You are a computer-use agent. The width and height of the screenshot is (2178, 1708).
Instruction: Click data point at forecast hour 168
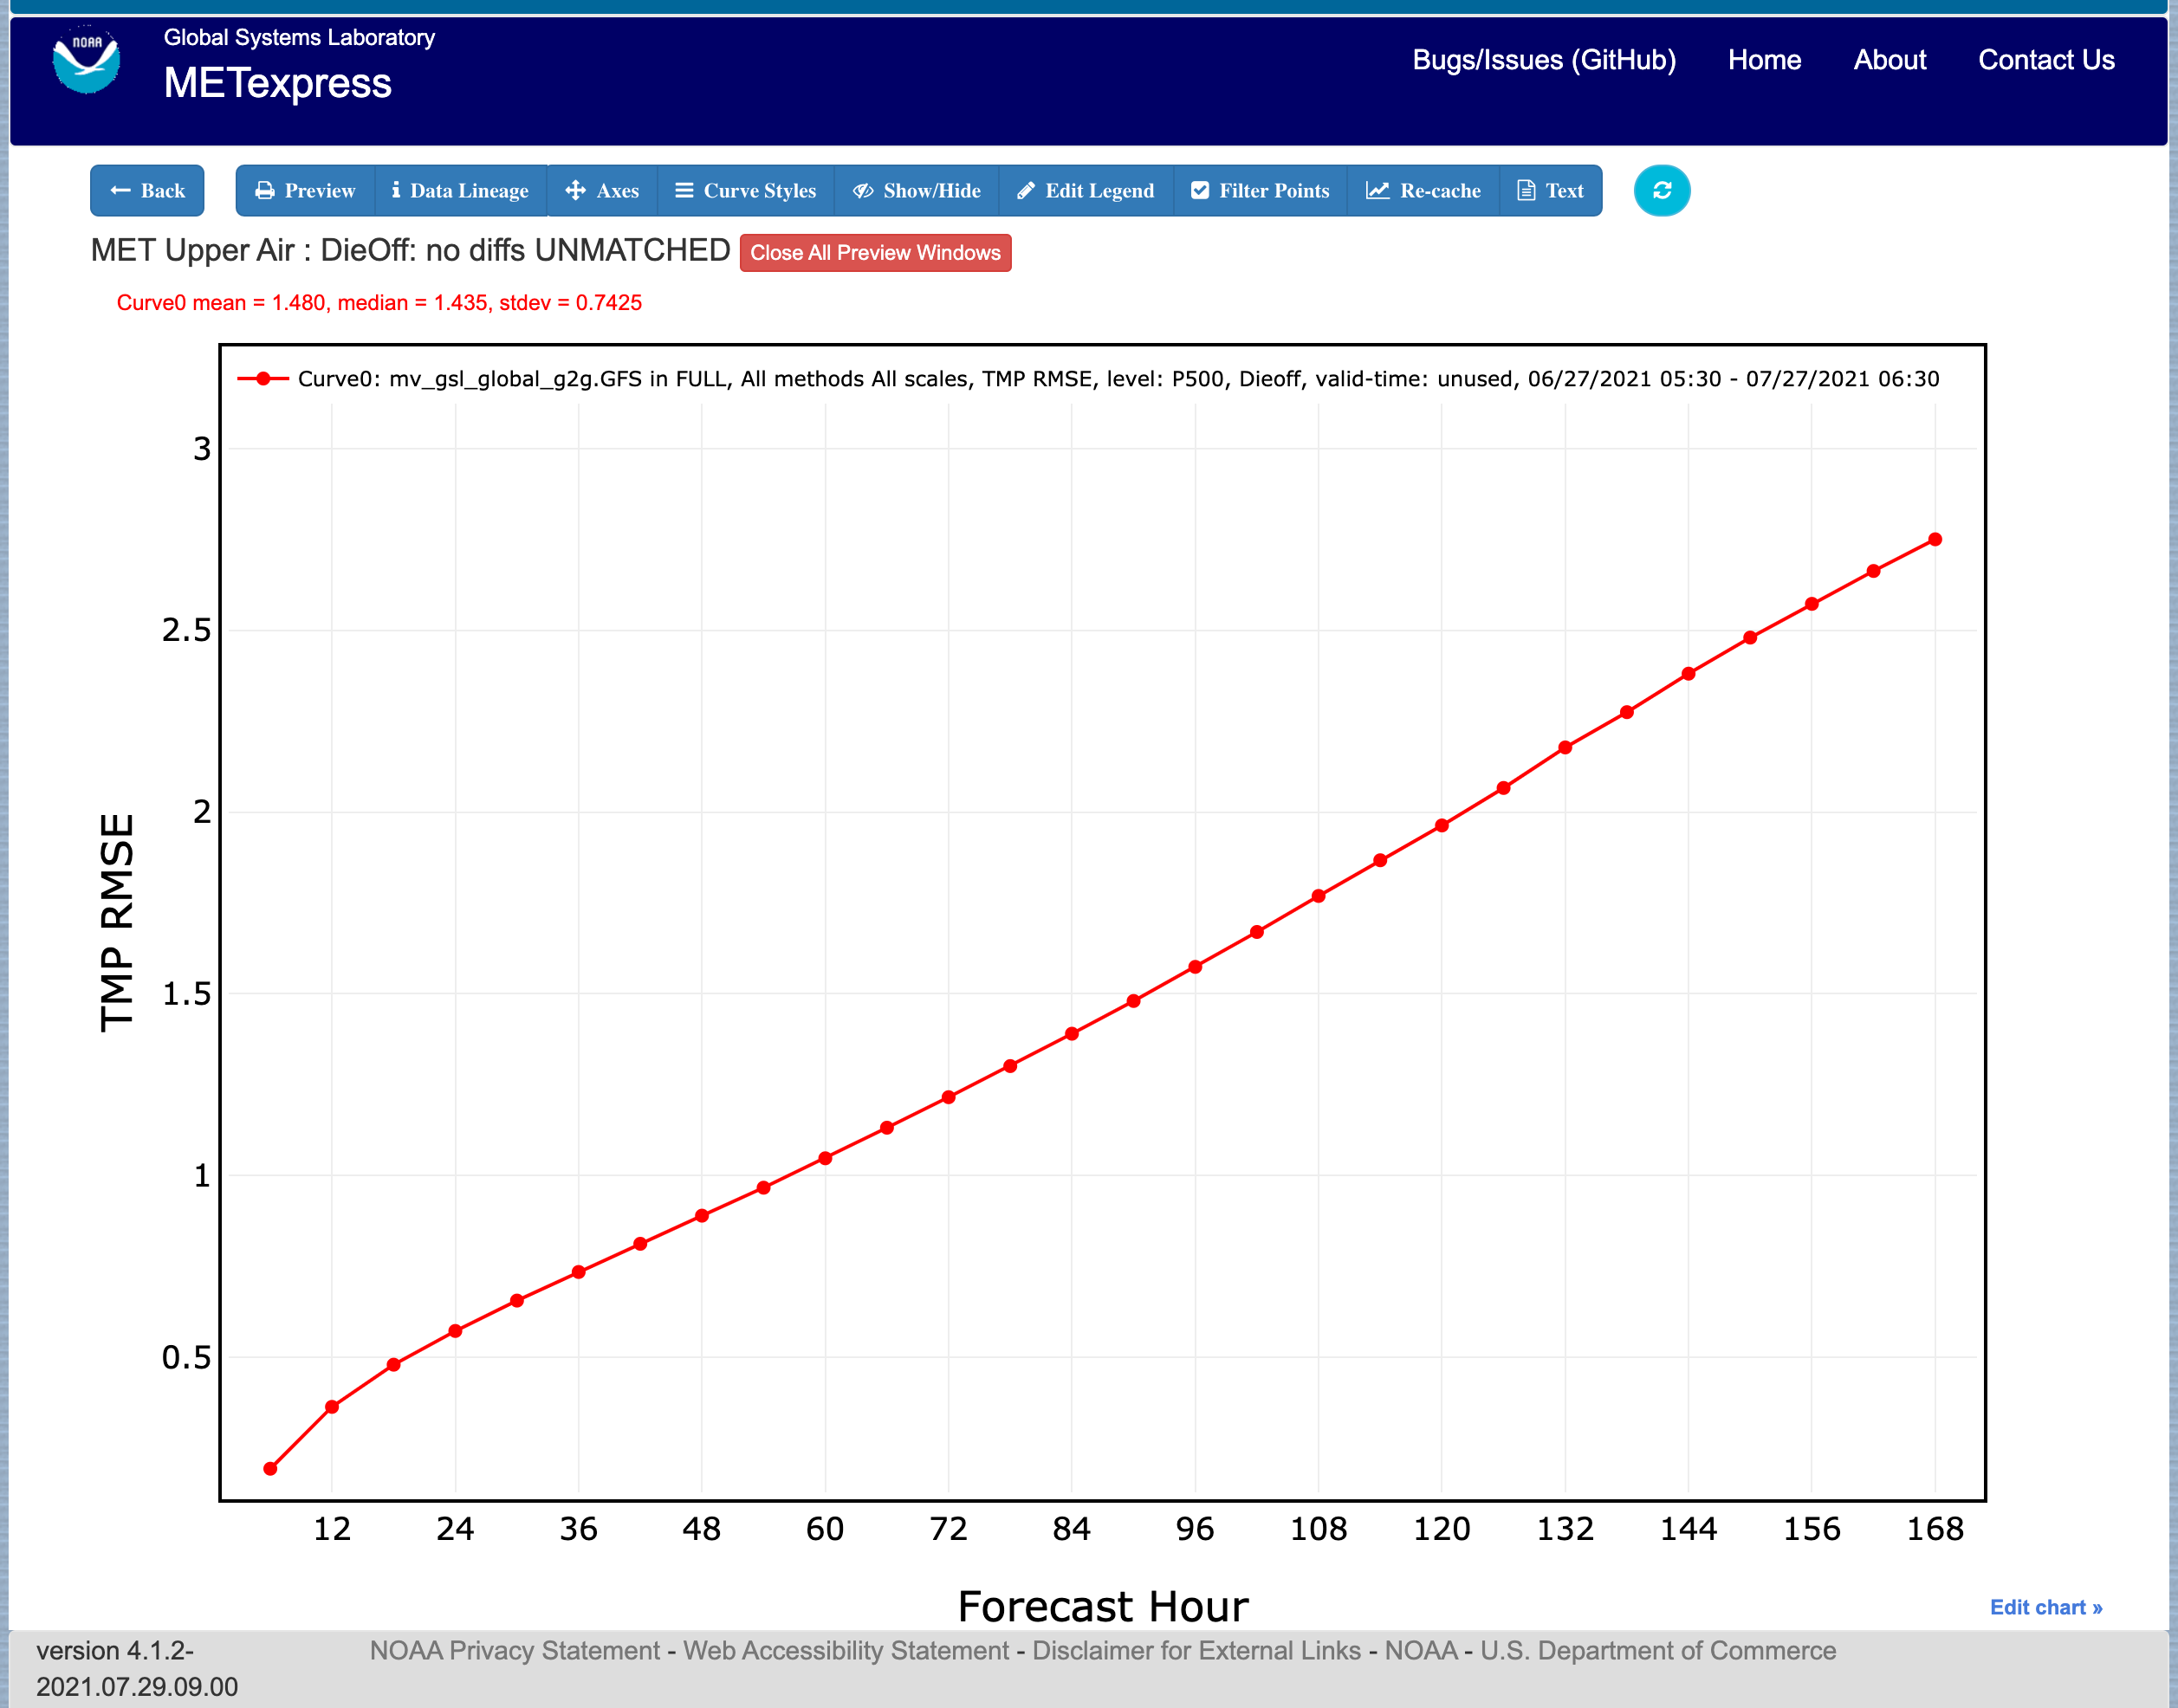(x=1934, y=539)
